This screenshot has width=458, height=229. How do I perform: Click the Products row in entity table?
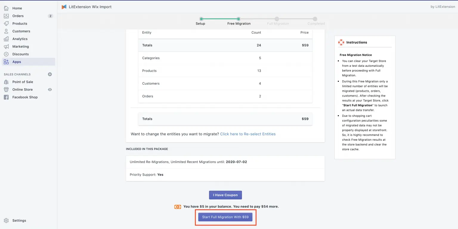click(x=225, y=71)
